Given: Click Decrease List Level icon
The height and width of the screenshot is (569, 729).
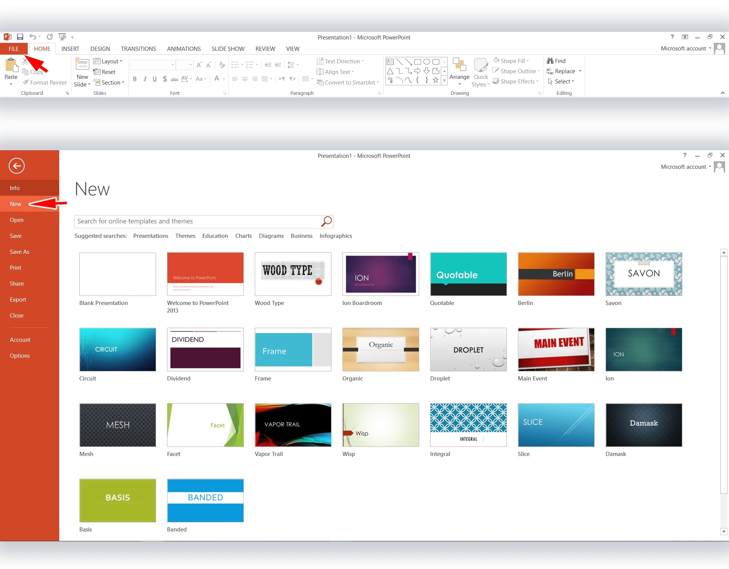Looking at the screenshot, I should click(x=268, y=65).
